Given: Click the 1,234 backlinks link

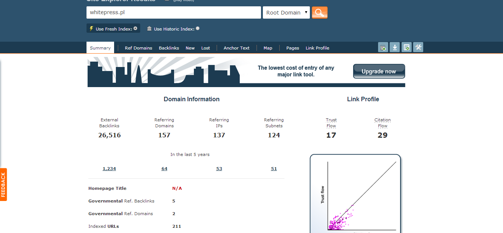Looking at the screenshot, I should point(109,169).
